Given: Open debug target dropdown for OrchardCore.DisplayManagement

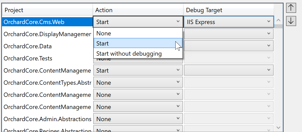Looking at the screenshot, I should 229,34.
